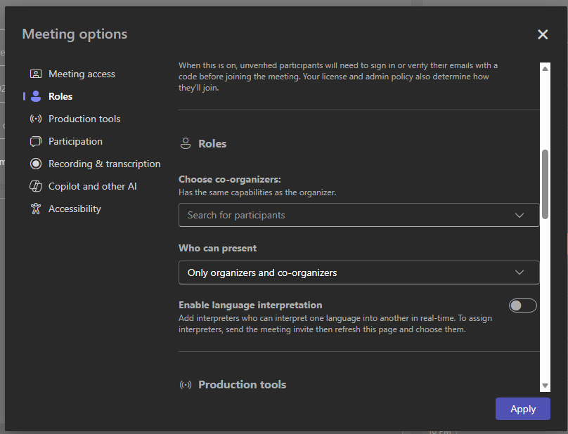Click the scrollbar down arrow
The height and width of the screenshot is (434, 568).
pyautogui.click(x=545, y=386)
